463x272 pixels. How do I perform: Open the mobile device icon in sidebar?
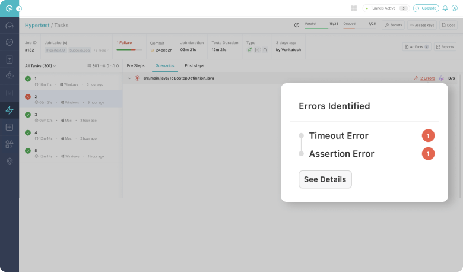tap(9, 59)
